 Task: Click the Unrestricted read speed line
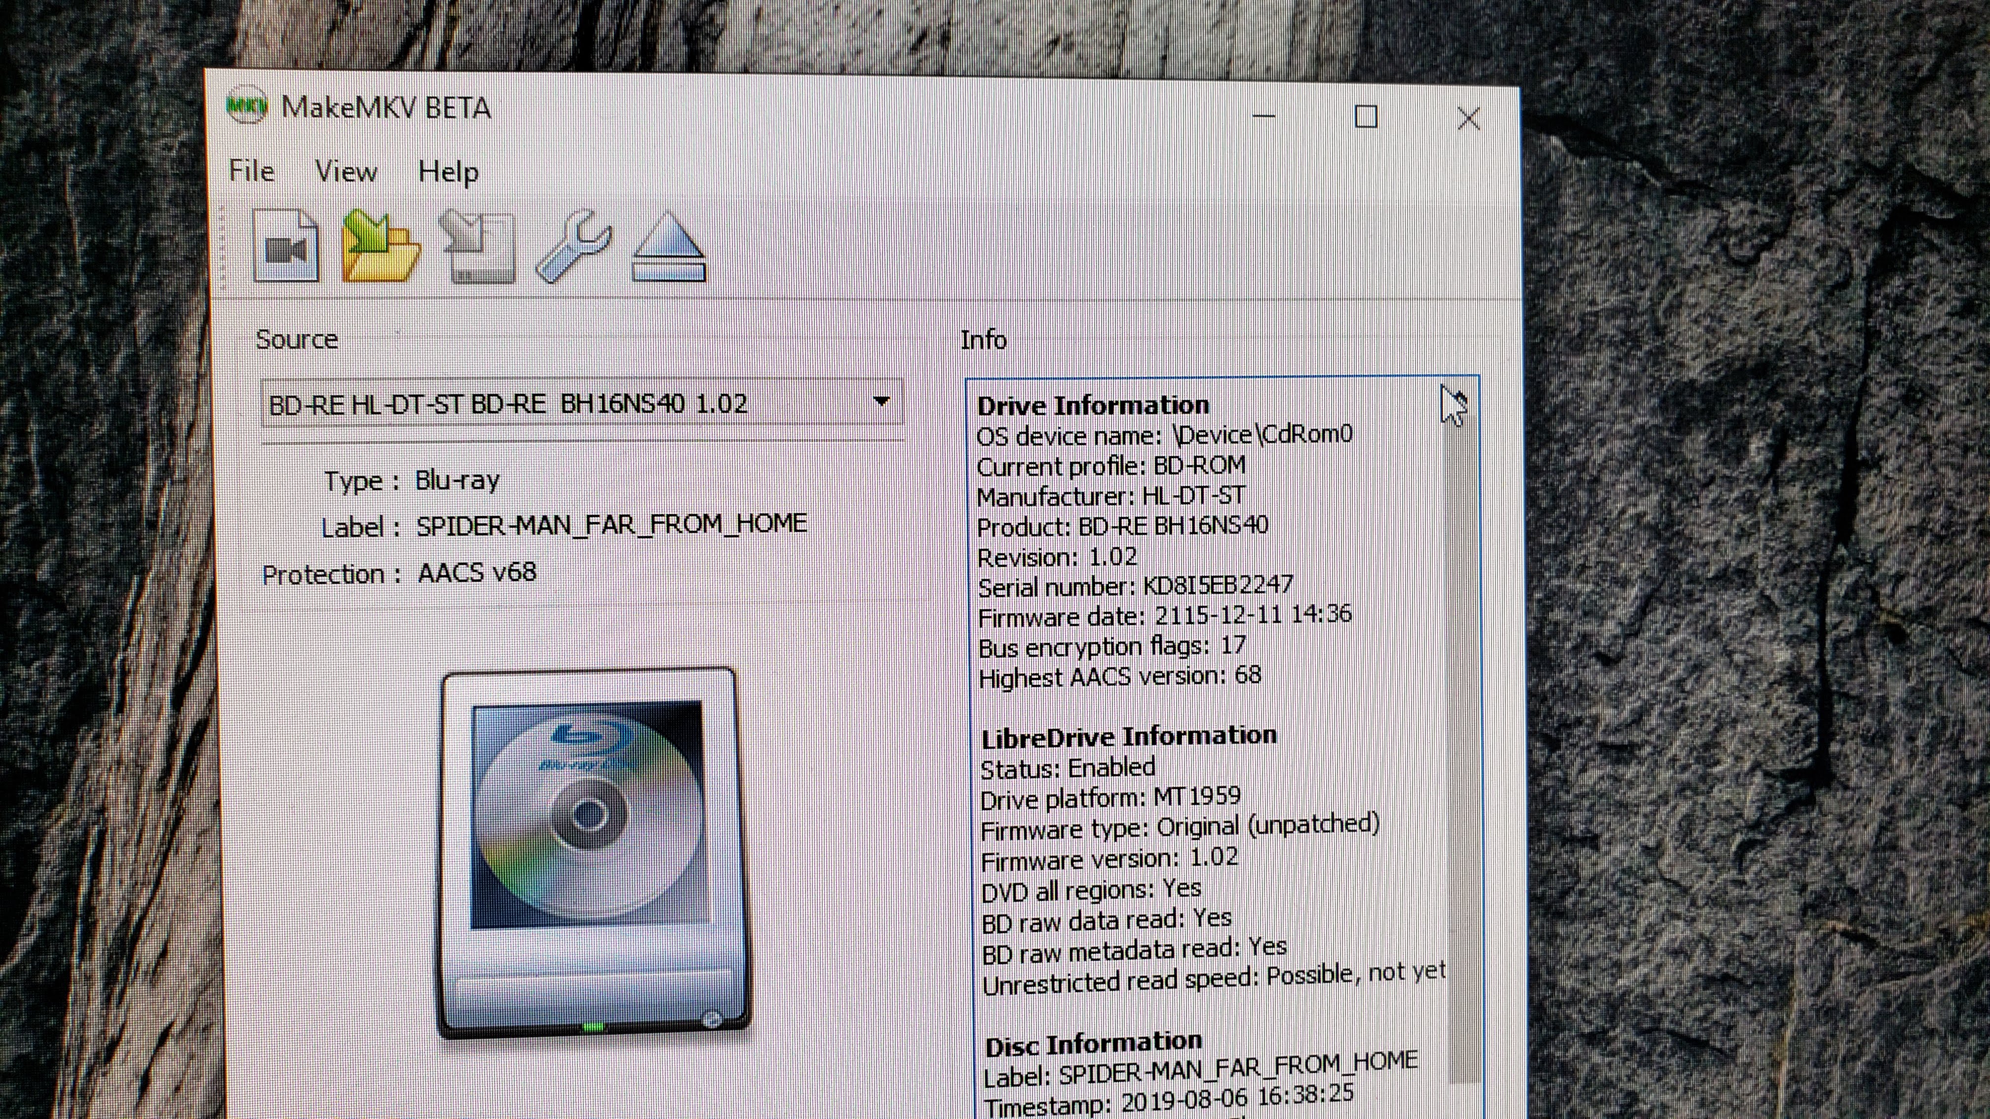point(1214,979)
